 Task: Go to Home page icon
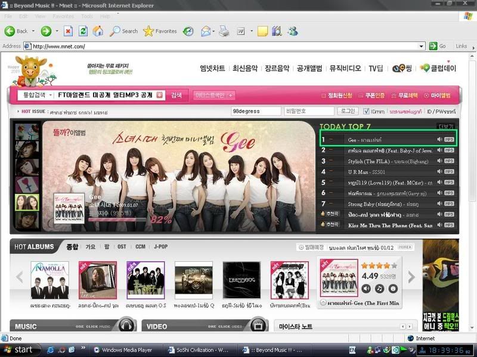(98, 31)
